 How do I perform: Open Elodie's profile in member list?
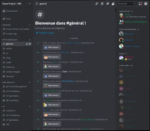pyautogui.click(x=133, y=15)
